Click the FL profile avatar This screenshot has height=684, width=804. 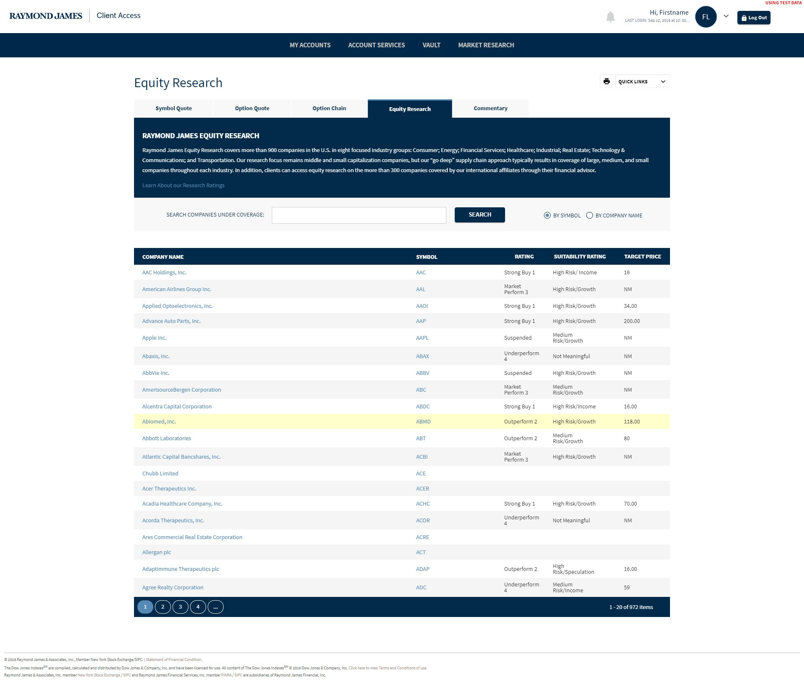point(706,17)
